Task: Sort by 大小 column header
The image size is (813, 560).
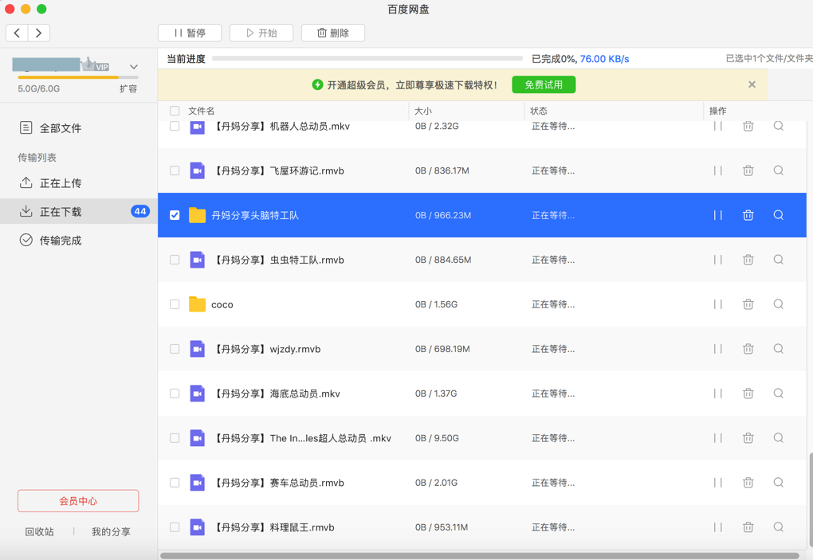Action: pyautogui.click(x=423, y=111)
